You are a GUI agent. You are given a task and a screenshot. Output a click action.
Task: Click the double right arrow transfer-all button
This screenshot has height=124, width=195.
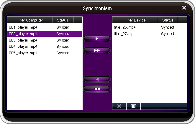97,50
